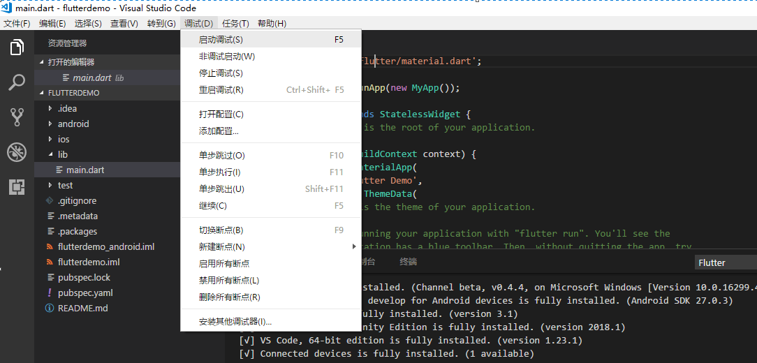Image resolution: width=757 pixels, height=363 pixels.
Task: Choose 添加配置... menu entry
Action: pos(271,131)
